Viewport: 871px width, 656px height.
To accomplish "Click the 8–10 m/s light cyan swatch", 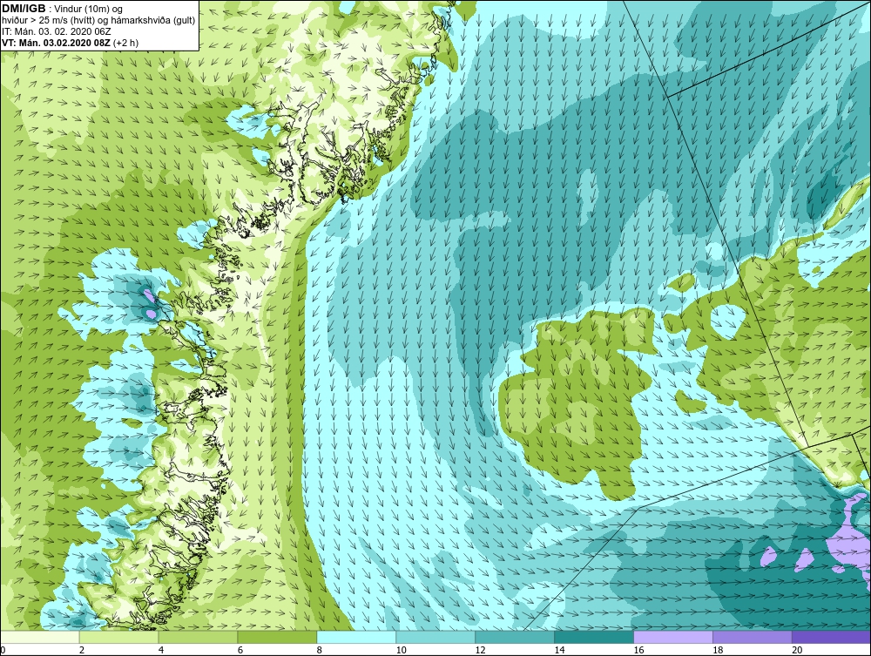I will (356, 637).
